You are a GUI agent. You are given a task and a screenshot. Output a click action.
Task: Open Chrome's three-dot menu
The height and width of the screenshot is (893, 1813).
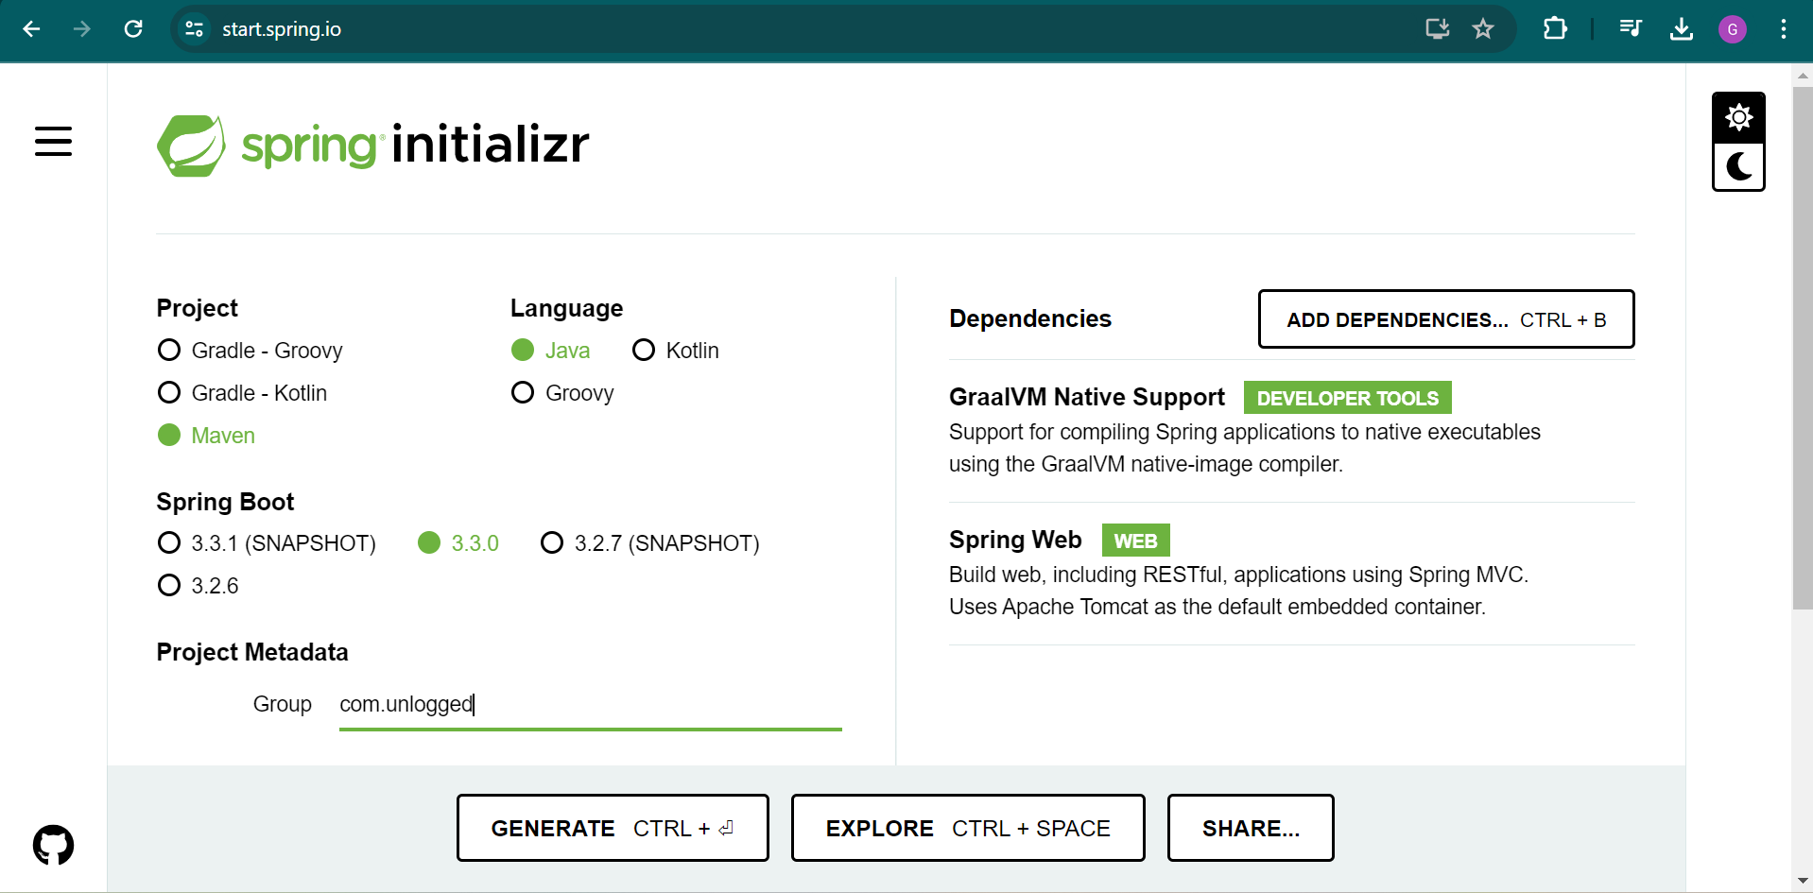click(x=1786, y=29)
